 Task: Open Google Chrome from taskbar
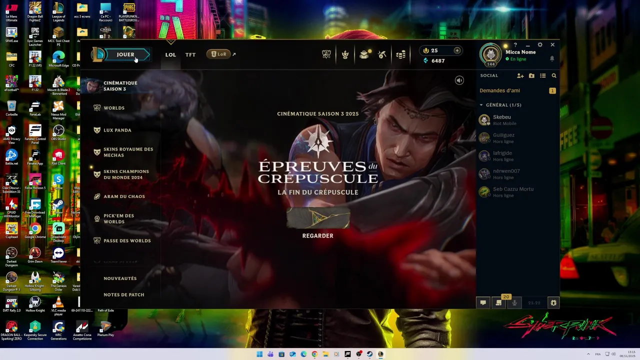click(314, 354)
